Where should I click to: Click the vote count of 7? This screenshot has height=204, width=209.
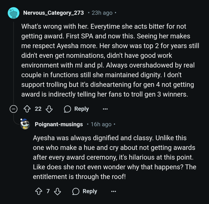pos(48,191)
